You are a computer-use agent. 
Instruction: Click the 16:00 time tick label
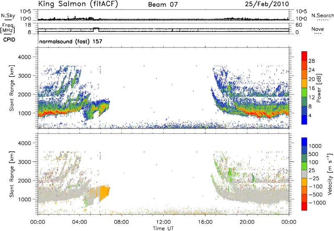click(x=205, y=222)
